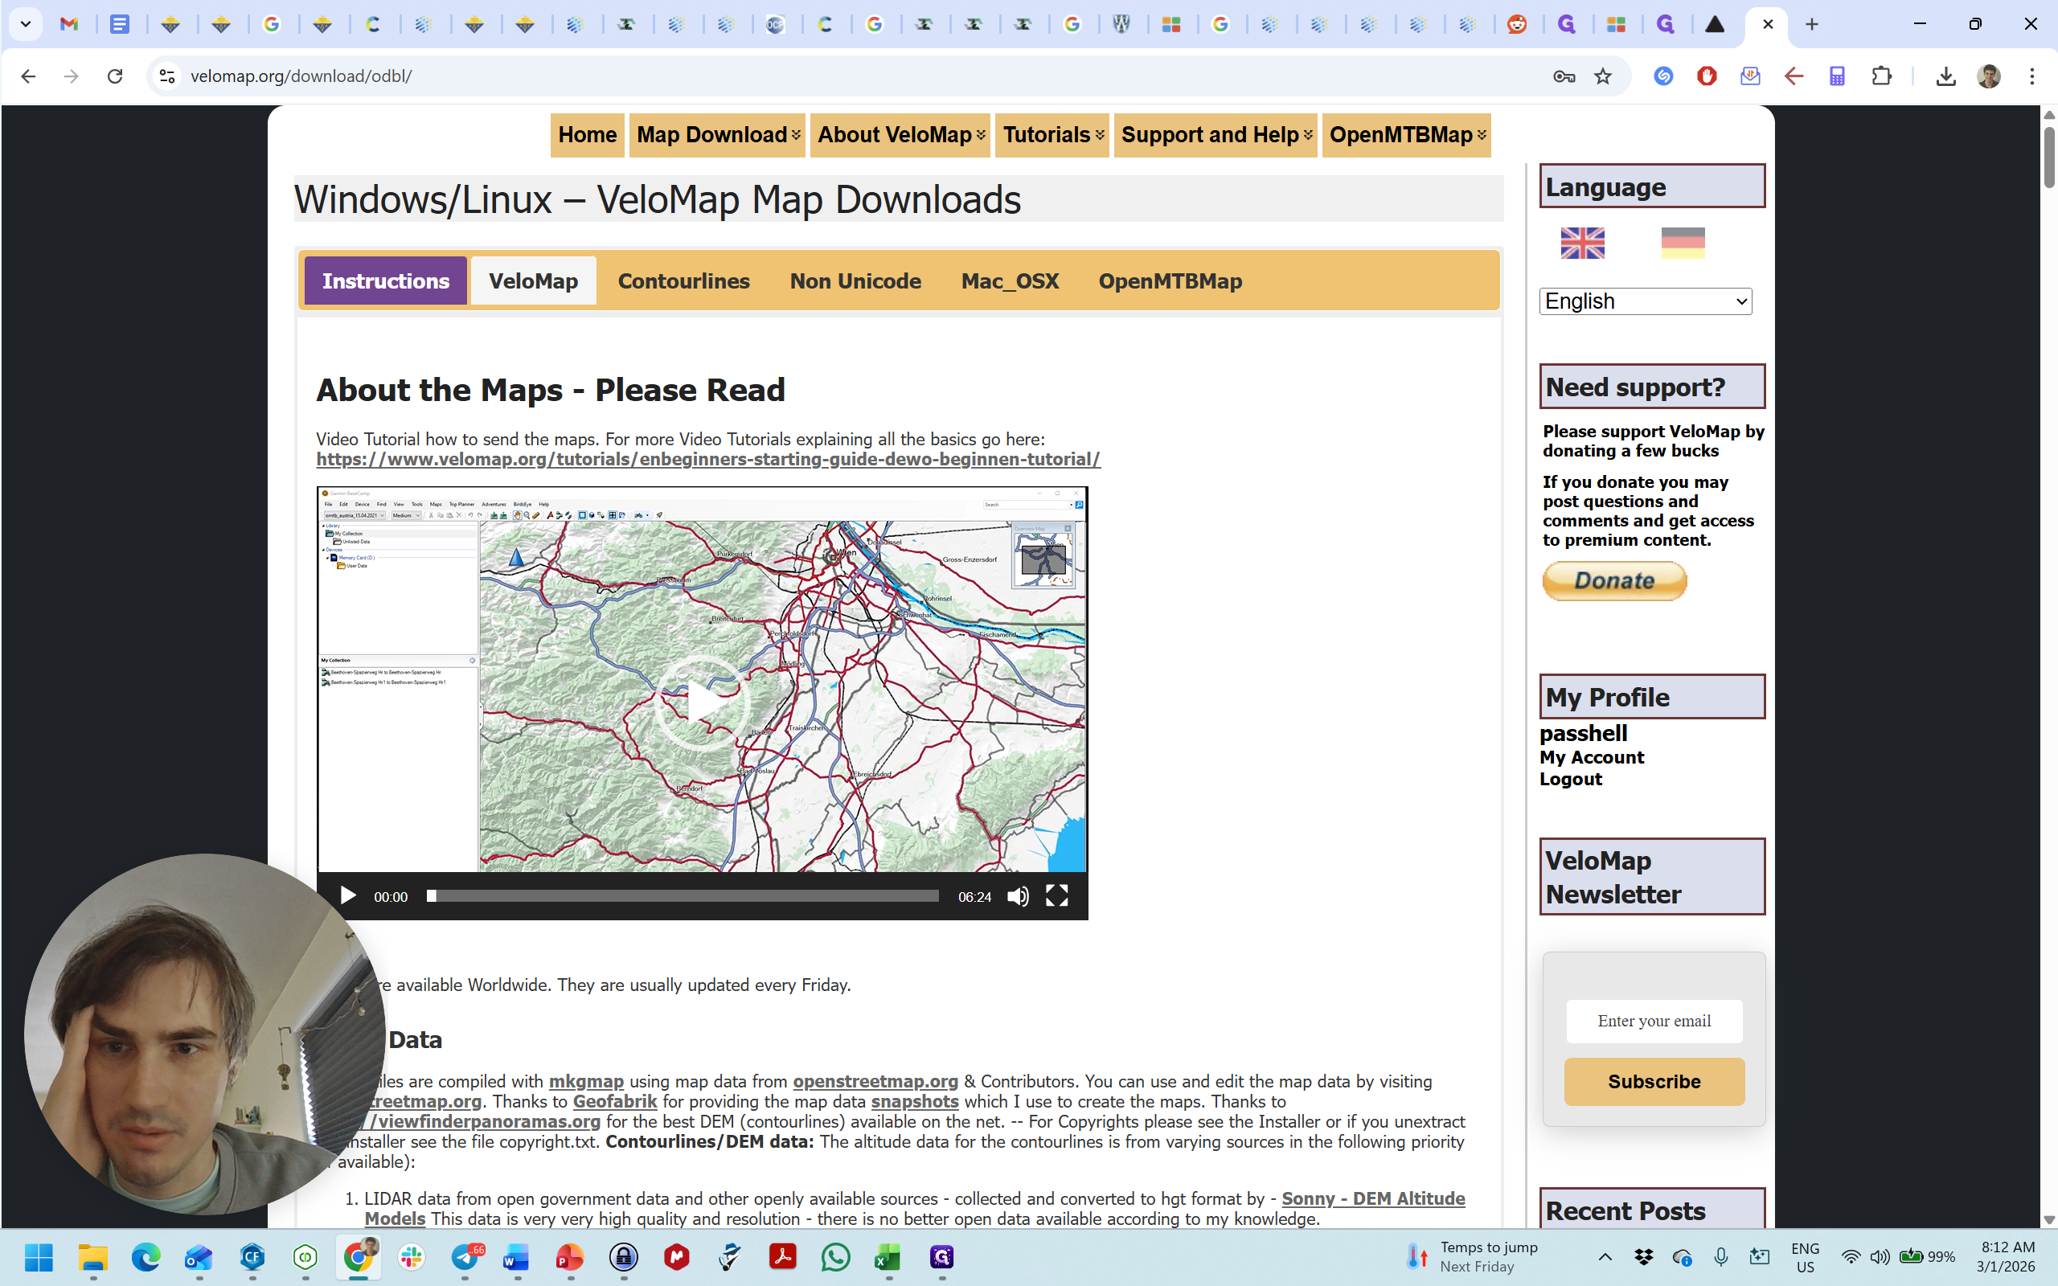Switch to the Contourlines tab
The image size is (2058, 1286).
[683, 281]
